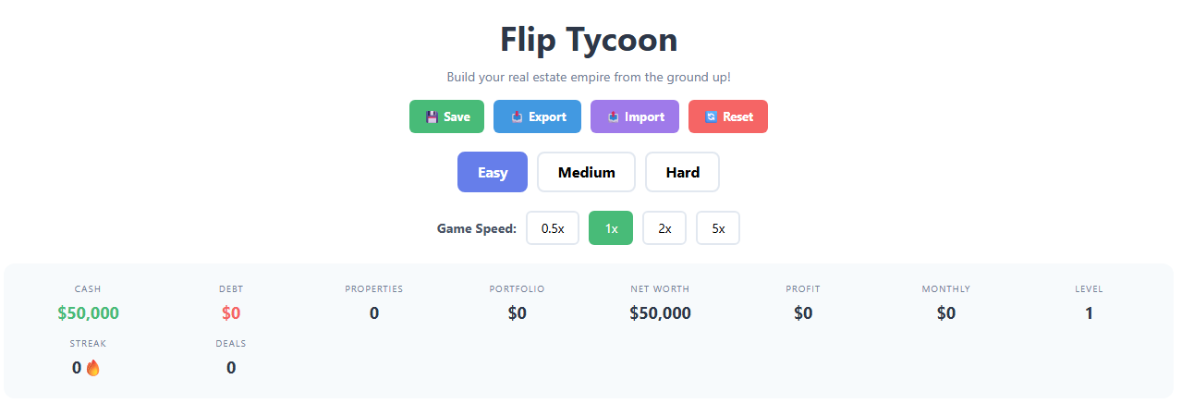
Task: Click the floppy disk Save icon
Action: tap(432, 117)
